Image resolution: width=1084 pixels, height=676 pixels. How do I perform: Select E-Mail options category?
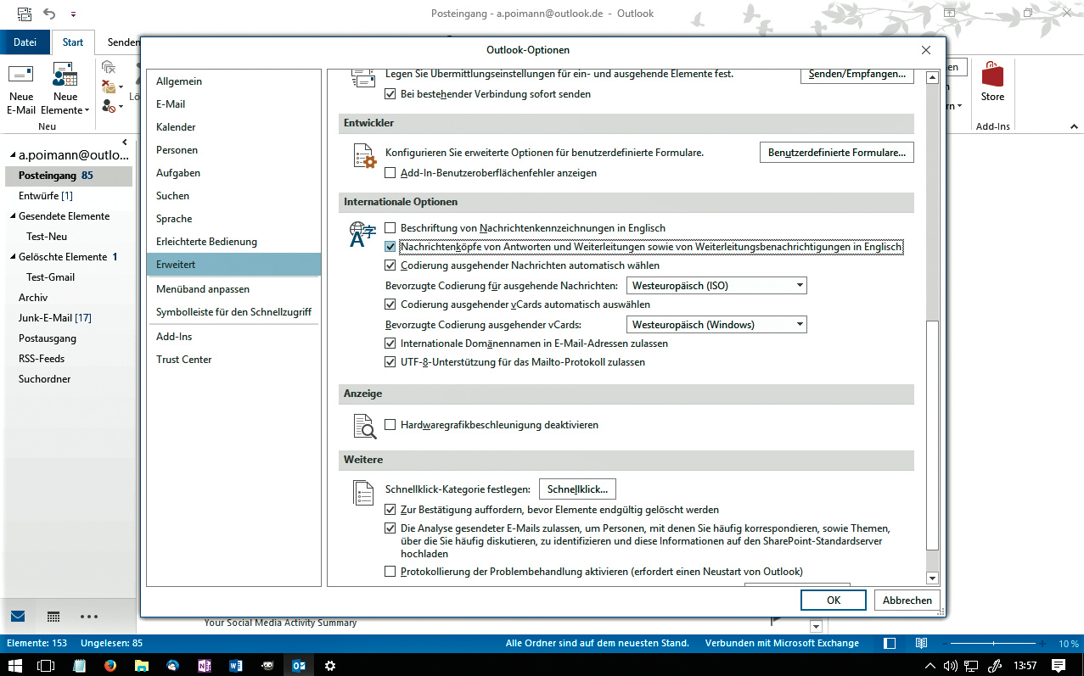pyautogui.click(x=233, y=104)
